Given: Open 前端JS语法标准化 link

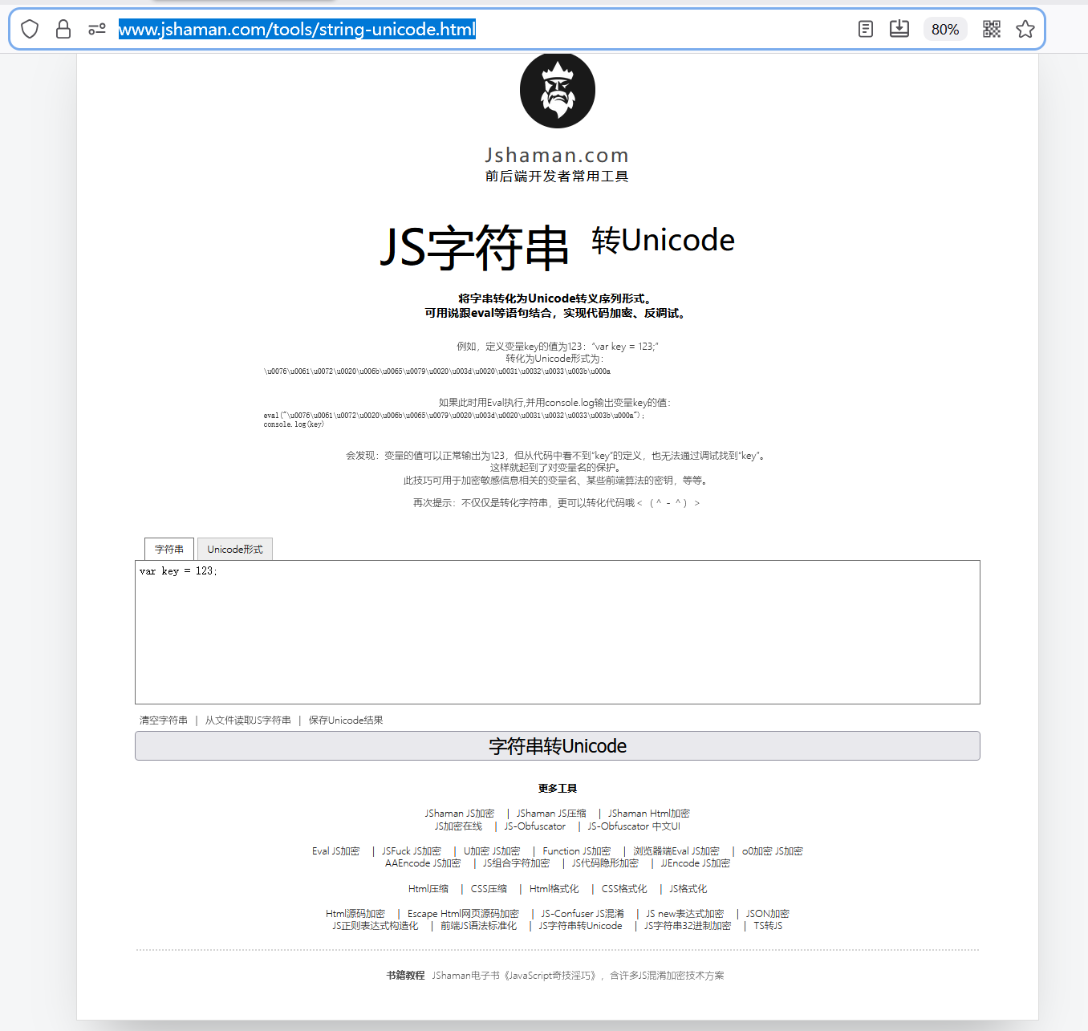Looking at the screenshot, I should tap(478, 926).
